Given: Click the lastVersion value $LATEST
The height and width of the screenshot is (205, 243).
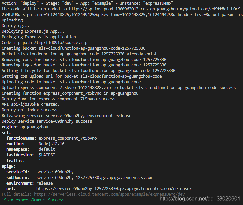Looking at the screenshot, I should (x=47, y=155).
